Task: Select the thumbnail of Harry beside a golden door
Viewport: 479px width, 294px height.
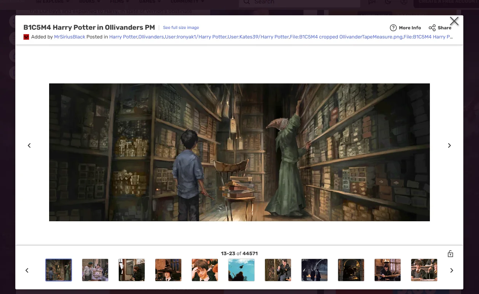Action: click(278, 270)
